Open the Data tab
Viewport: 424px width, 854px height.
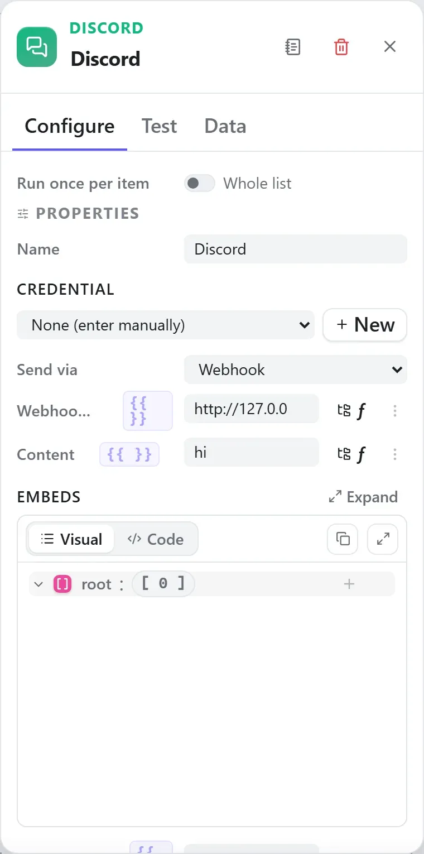click(x=225, y=126)
